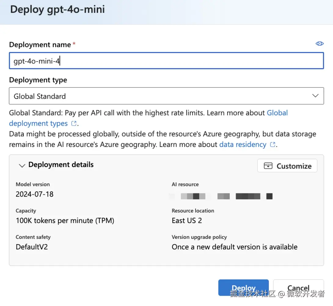Click the Deployment name text field

click(x=166, y=61)
